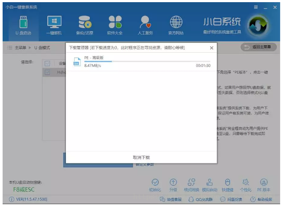
Task: Click the 自定义参数 link
Action: coord(145,165)
